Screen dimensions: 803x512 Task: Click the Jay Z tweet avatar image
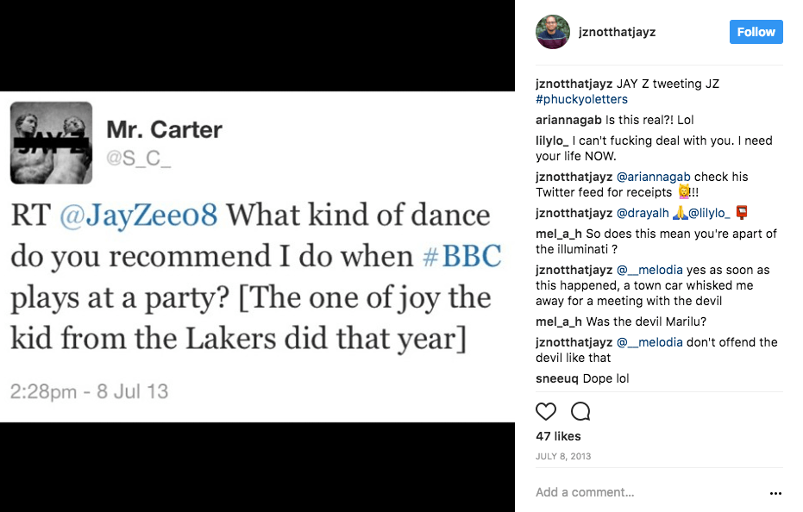coord(51,143)
